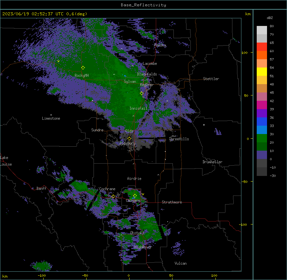
Task: Click the red swatch for 60-65 dBZ
Action: click(x=262, y=47)
